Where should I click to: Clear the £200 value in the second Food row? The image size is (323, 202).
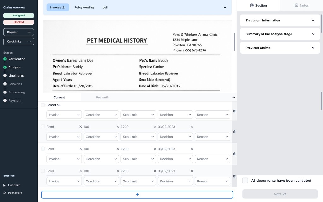(155, 149)
